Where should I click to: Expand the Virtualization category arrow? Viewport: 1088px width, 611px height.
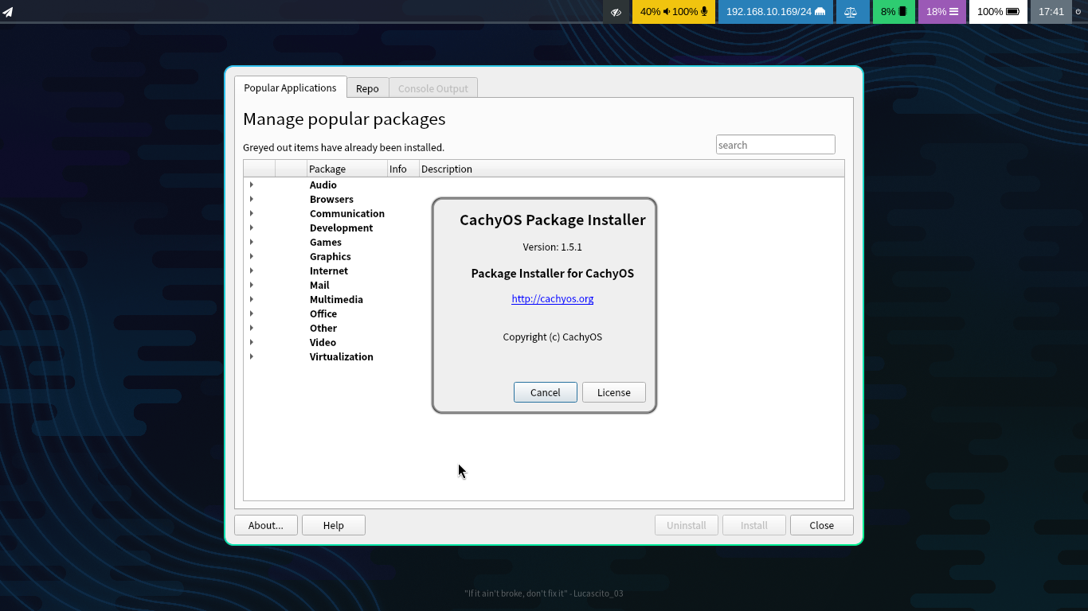[x=252, y=356]
